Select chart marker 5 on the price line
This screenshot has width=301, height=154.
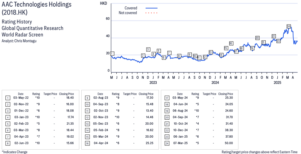point(158,51)
